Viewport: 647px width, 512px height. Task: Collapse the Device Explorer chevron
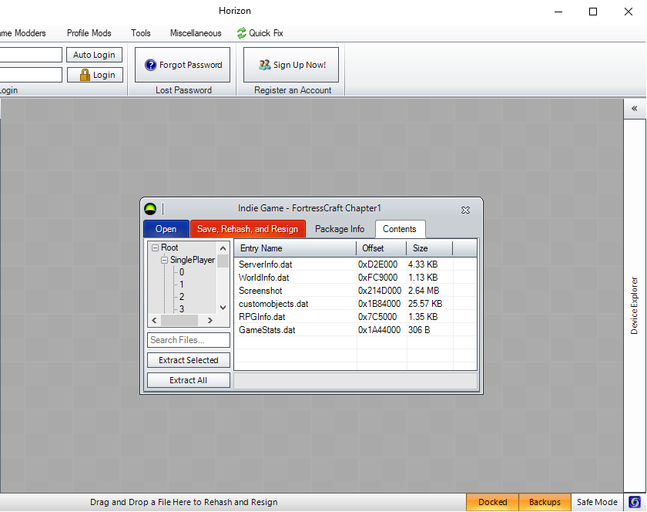pyautogui.click(x=635, y=109)
